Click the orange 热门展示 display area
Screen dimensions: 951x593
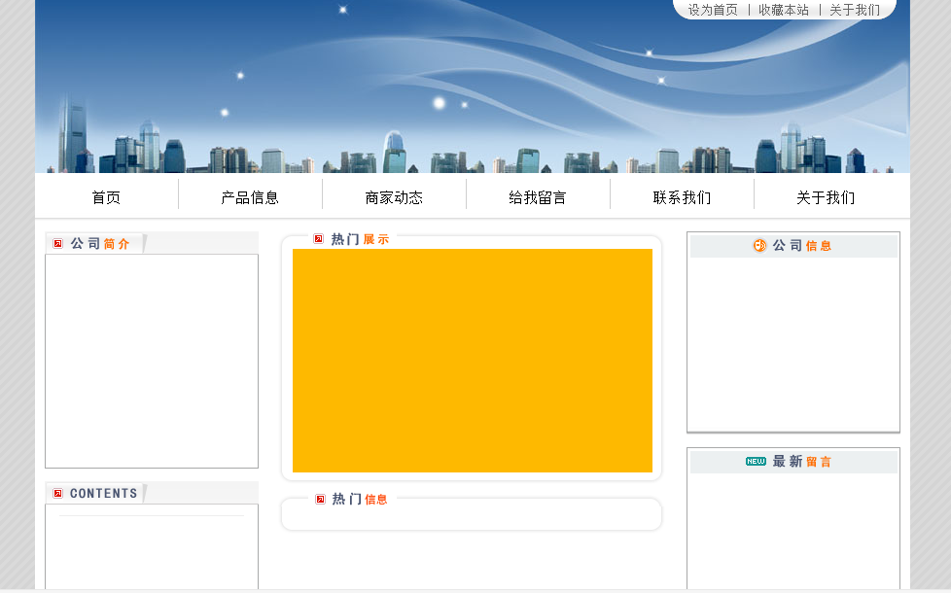(473, 361)
